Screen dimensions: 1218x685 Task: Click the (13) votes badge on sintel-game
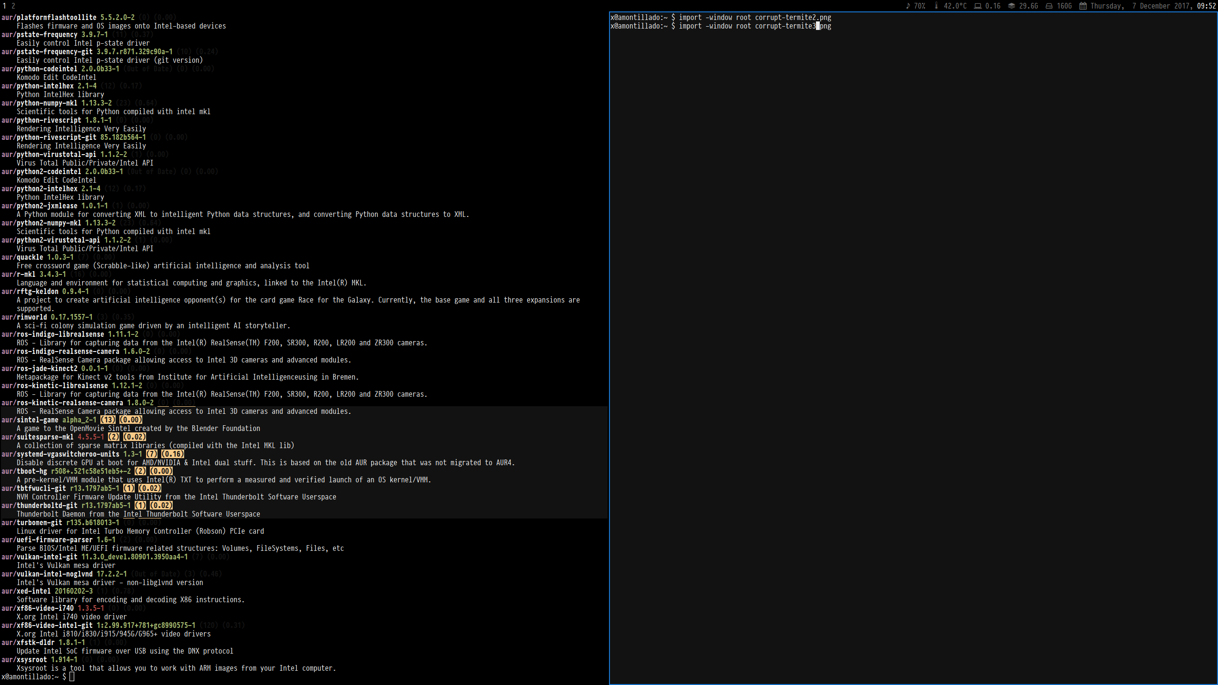[108, 420]
